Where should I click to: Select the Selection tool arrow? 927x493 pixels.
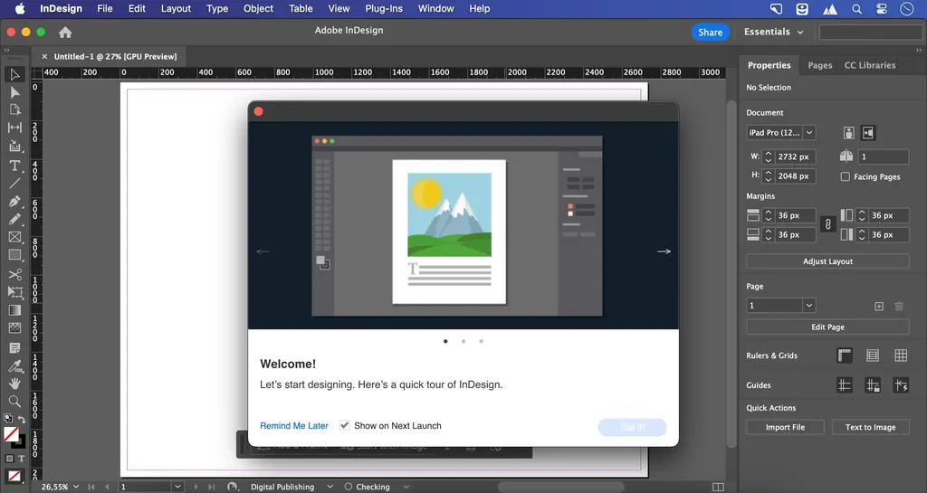click(14, 74)
